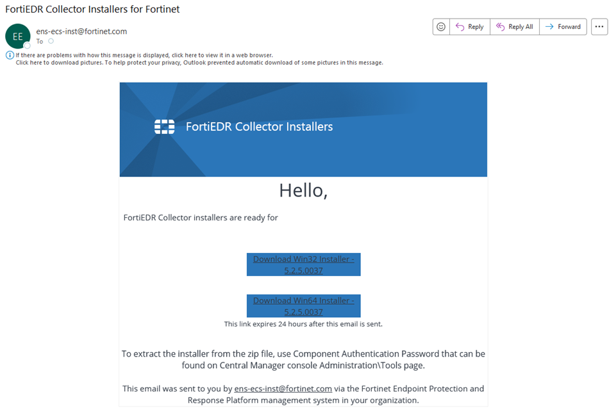This screenshot has height=413, width=609.
Task: Click the Fortinet logo in banner
Action: coord(165,127)
